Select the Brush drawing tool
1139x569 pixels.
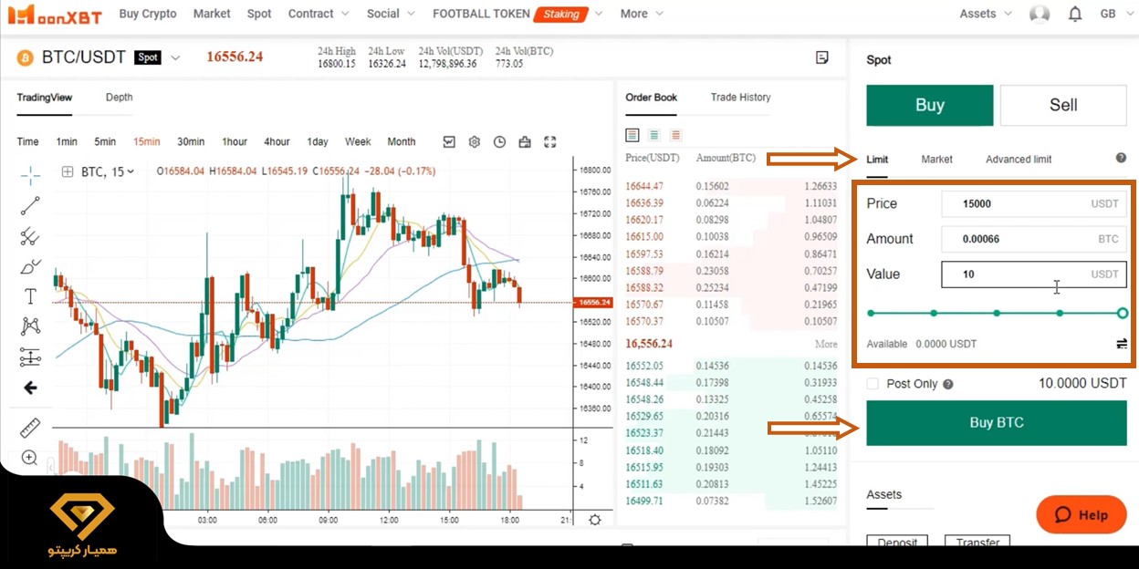tap(30, 266)
